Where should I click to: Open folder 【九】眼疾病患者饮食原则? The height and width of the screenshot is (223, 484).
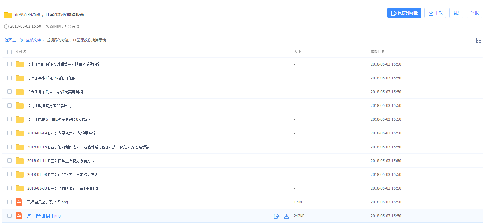coord(49,106)
